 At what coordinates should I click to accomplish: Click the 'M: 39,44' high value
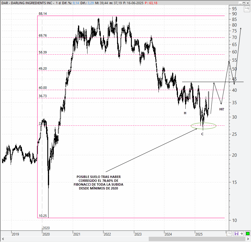pyautogui.click(x=101, y=3)
